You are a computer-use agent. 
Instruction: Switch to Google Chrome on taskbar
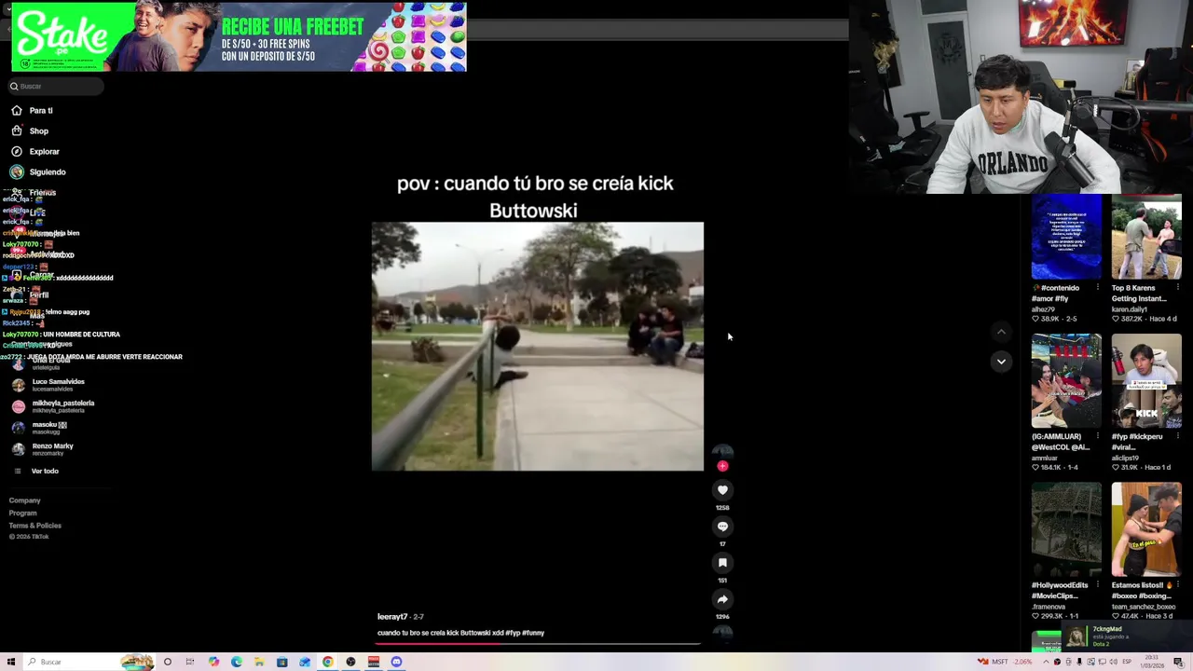coord(328,662)
